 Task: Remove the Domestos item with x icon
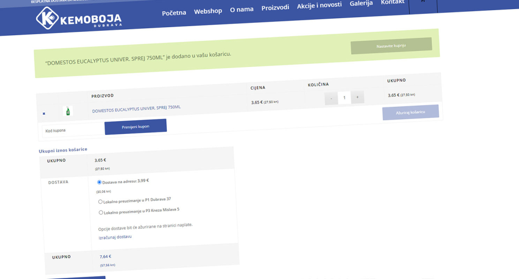[x=44, y=114]
